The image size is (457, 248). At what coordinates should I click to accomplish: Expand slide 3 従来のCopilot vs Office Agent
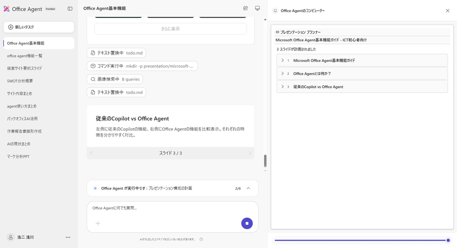(283, 87)
